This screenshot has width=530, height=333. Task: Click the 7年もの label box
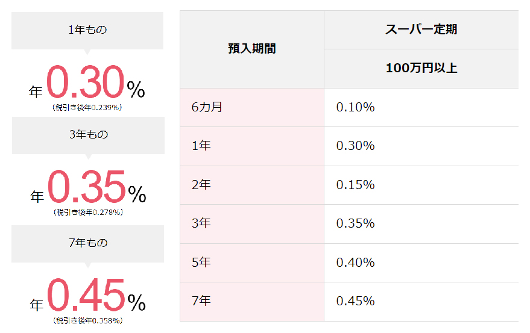click(x=88, y=244)
